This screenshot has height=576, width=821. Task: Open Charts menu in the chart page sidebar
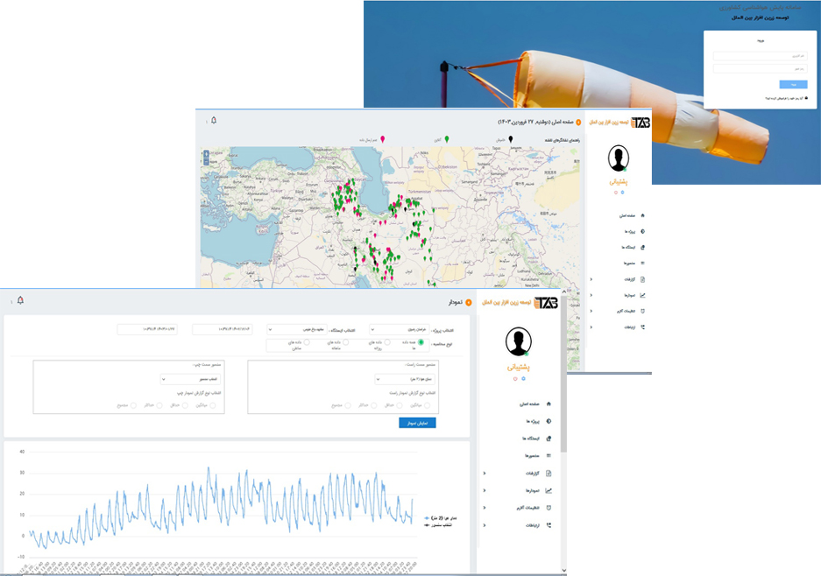point(549,490)
